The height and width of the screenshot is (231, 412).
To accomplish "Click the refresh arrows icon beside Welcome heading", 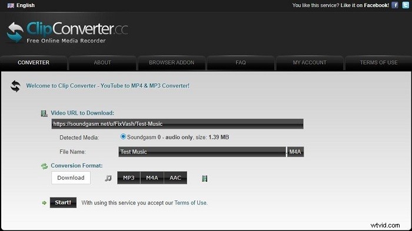I will point(15,86).
